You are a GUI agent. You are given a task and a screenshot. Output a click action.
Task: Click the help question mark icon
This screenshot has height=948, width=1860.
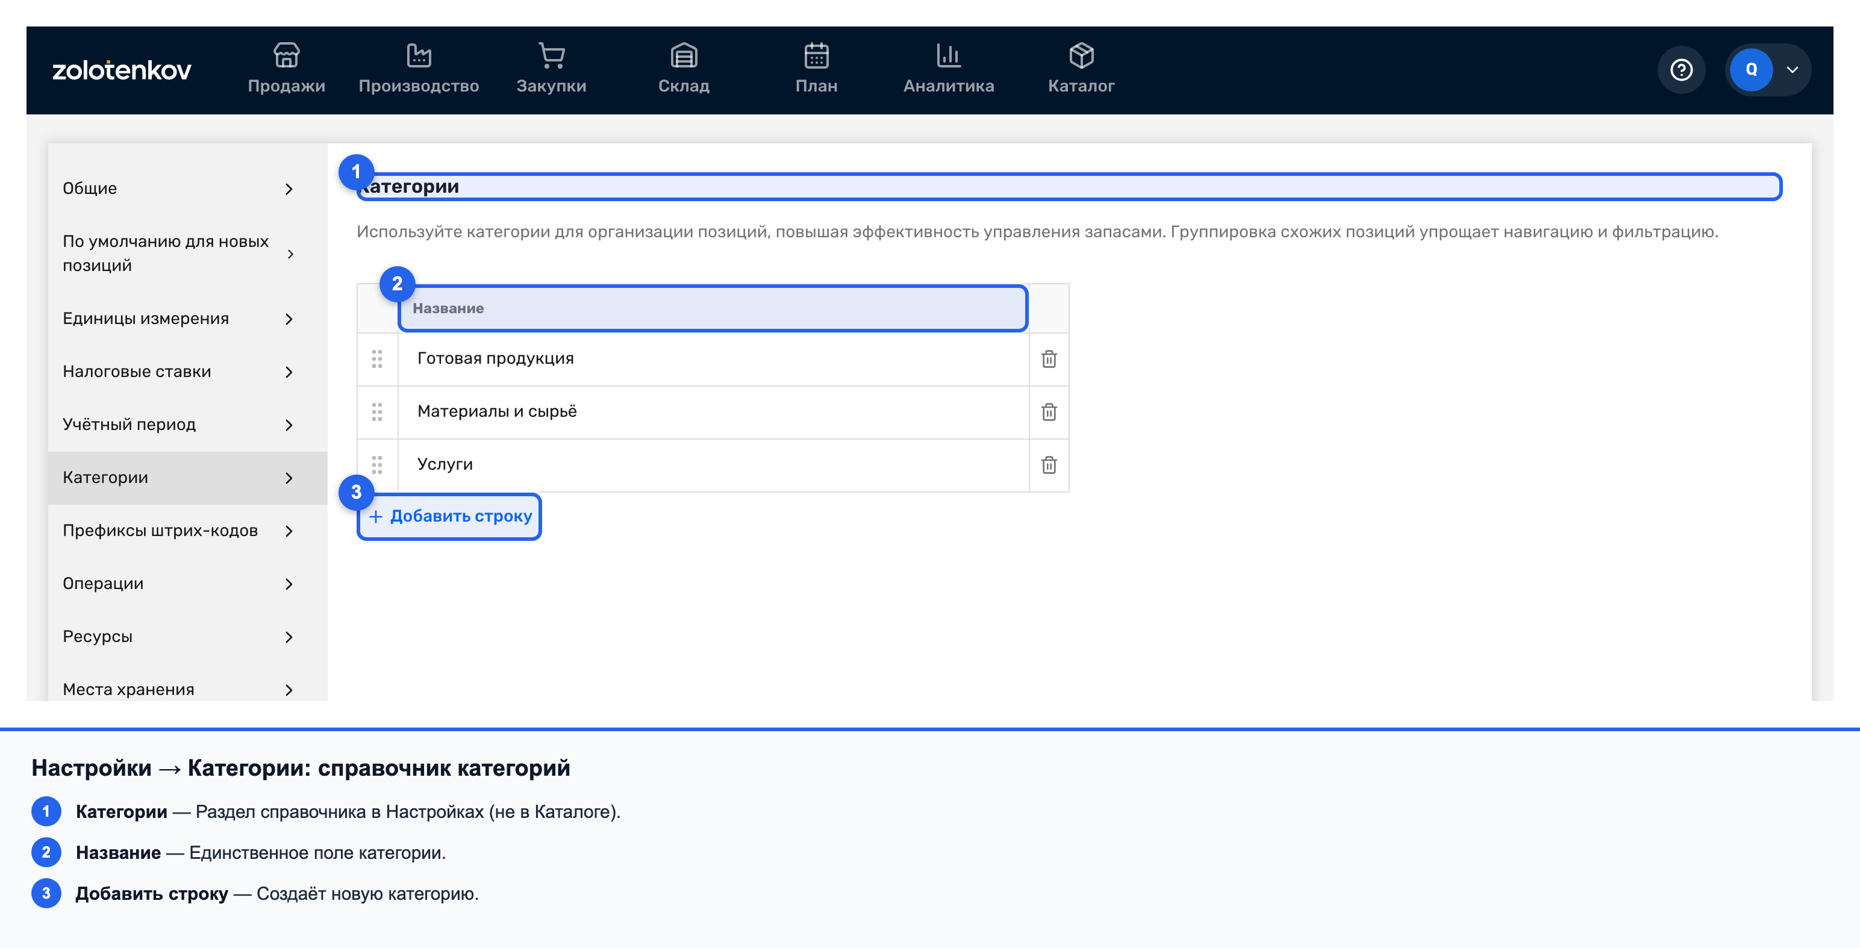click(x=1681, y=70)
